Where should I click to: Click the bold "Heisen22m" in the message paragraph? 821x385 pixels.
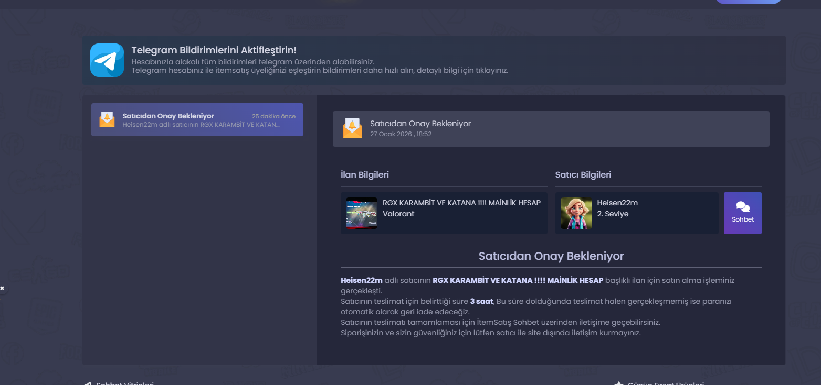tap(362, 280)
